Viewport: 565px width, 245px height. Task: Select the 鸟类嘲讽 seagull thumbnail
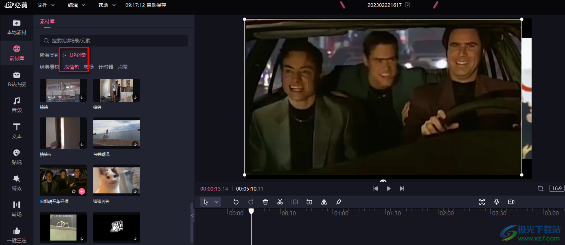[x=116, y=133]
